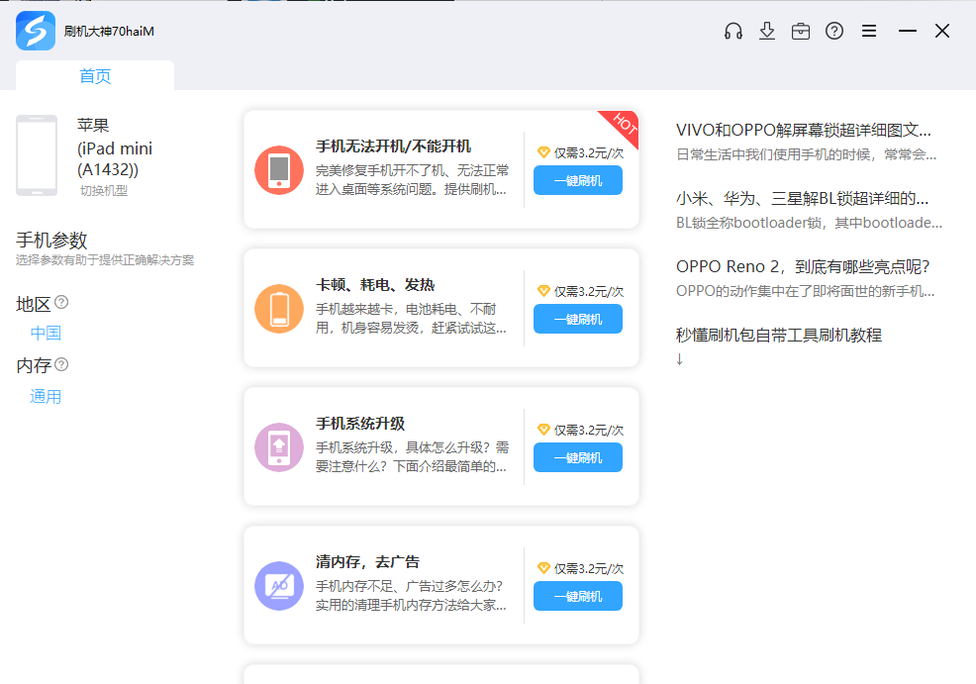Click diamond price icon in 手机无法开机 card

coord(543,152)
